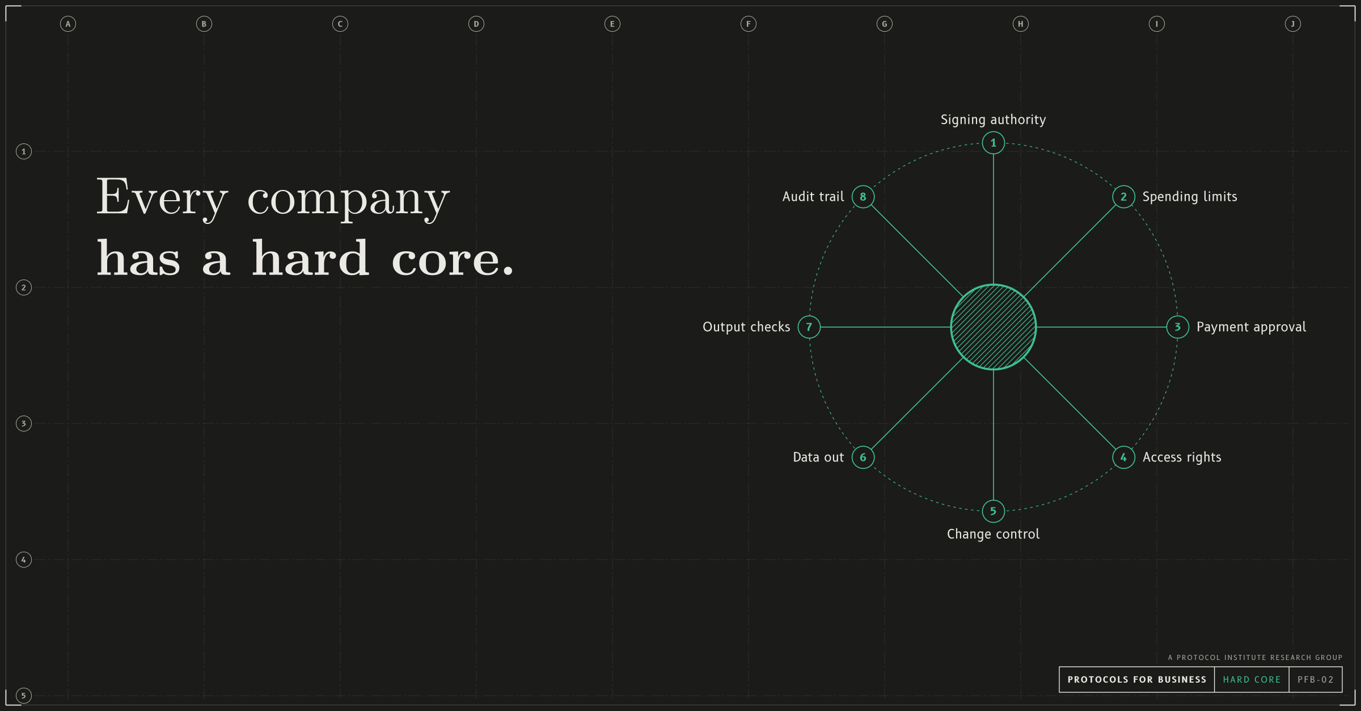The image size is (1361, 711).
Task: Click the column G grid marker
Action: [885, 24]
